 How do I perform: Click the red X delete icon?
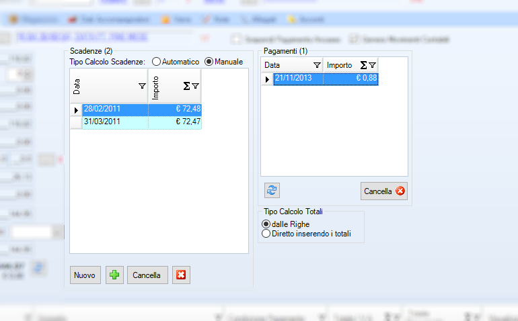tap(181, 275)
